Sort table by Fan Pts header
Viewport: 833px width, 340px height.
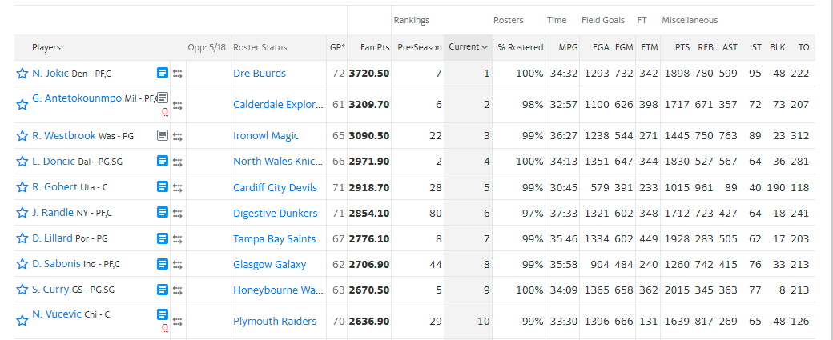click(x=375, y=47)
